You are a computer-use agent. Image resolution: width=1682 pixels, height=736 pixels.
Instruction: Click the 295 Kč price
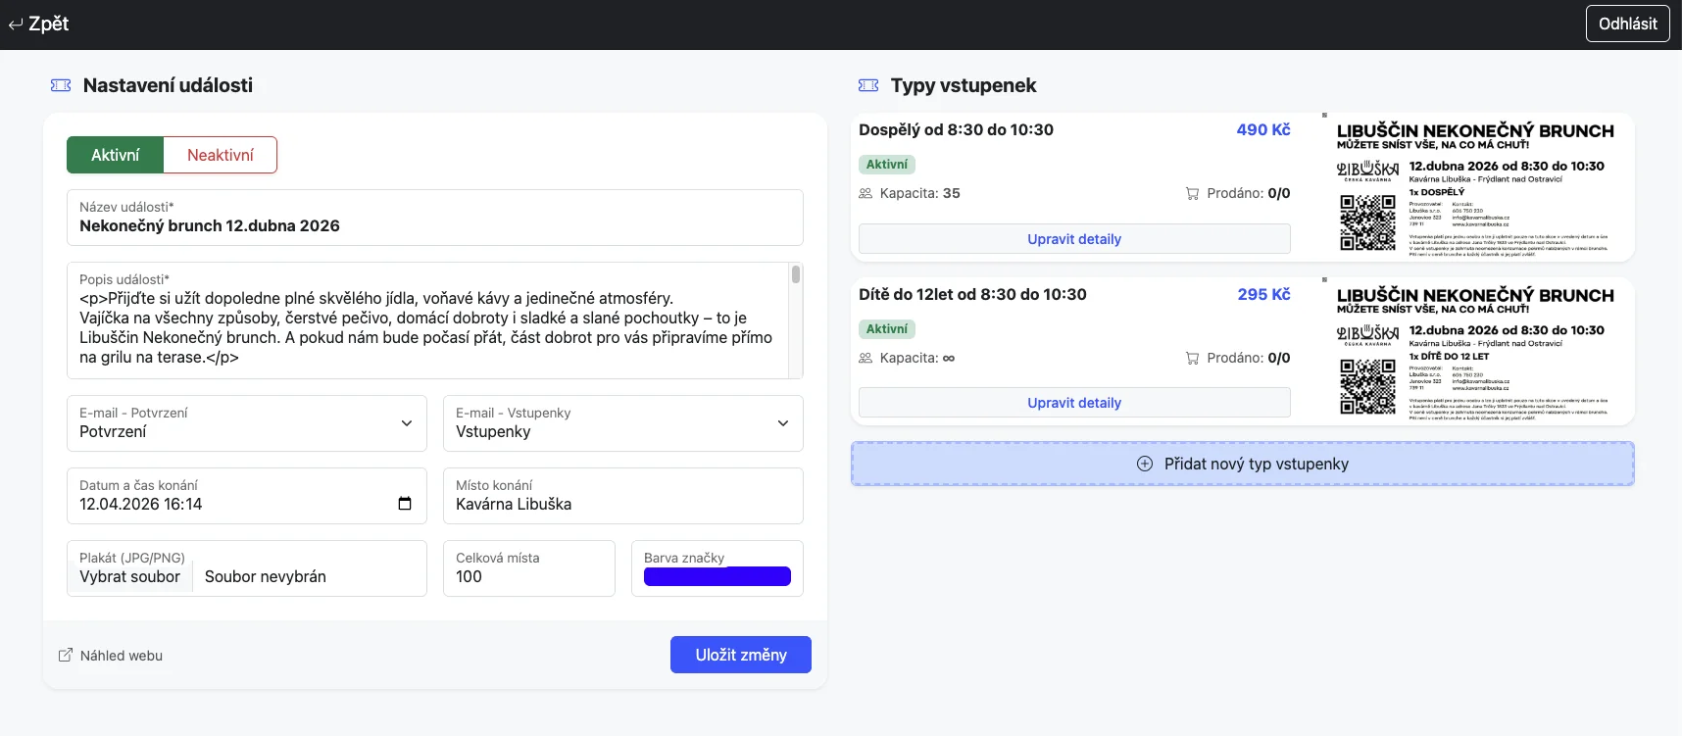click(1263, 294)
